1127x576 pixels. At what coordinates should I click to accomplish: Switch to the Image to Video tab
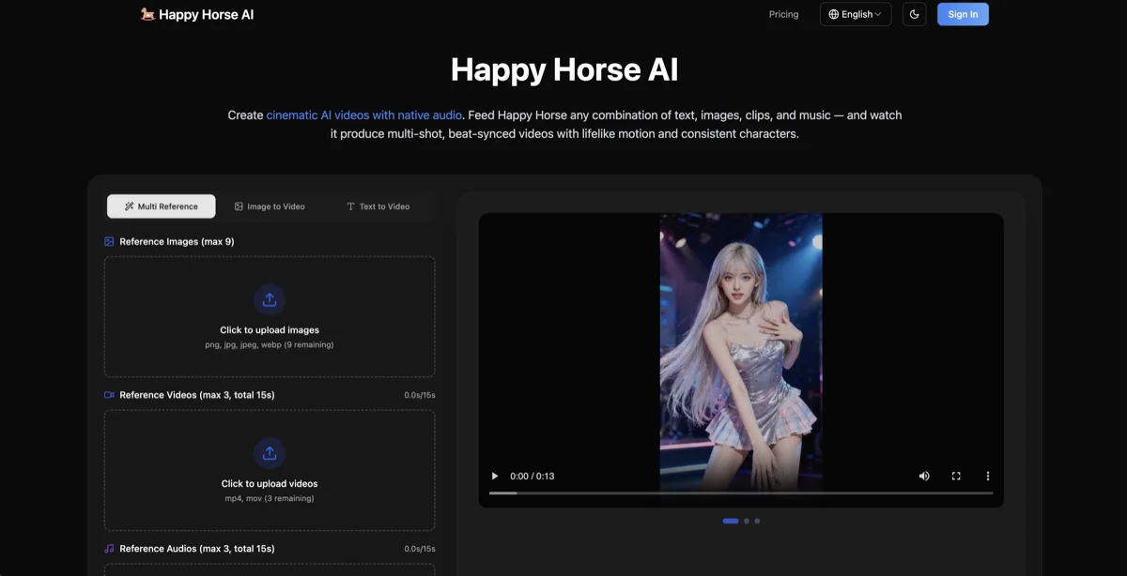point(270,206)
